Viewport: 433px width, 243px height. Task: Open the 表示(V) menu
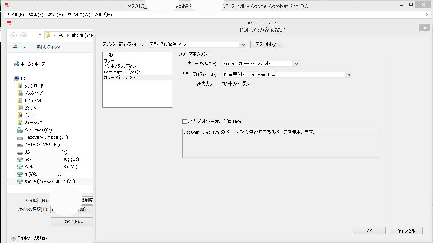[55, 14]
